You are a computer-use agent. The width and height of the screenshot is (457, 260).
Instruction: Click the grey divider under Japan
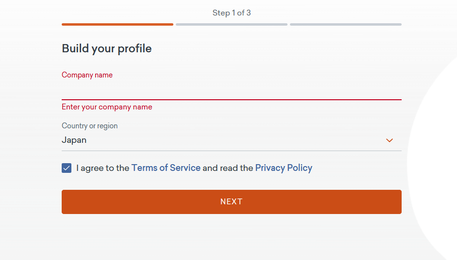(x=231, y=151)
